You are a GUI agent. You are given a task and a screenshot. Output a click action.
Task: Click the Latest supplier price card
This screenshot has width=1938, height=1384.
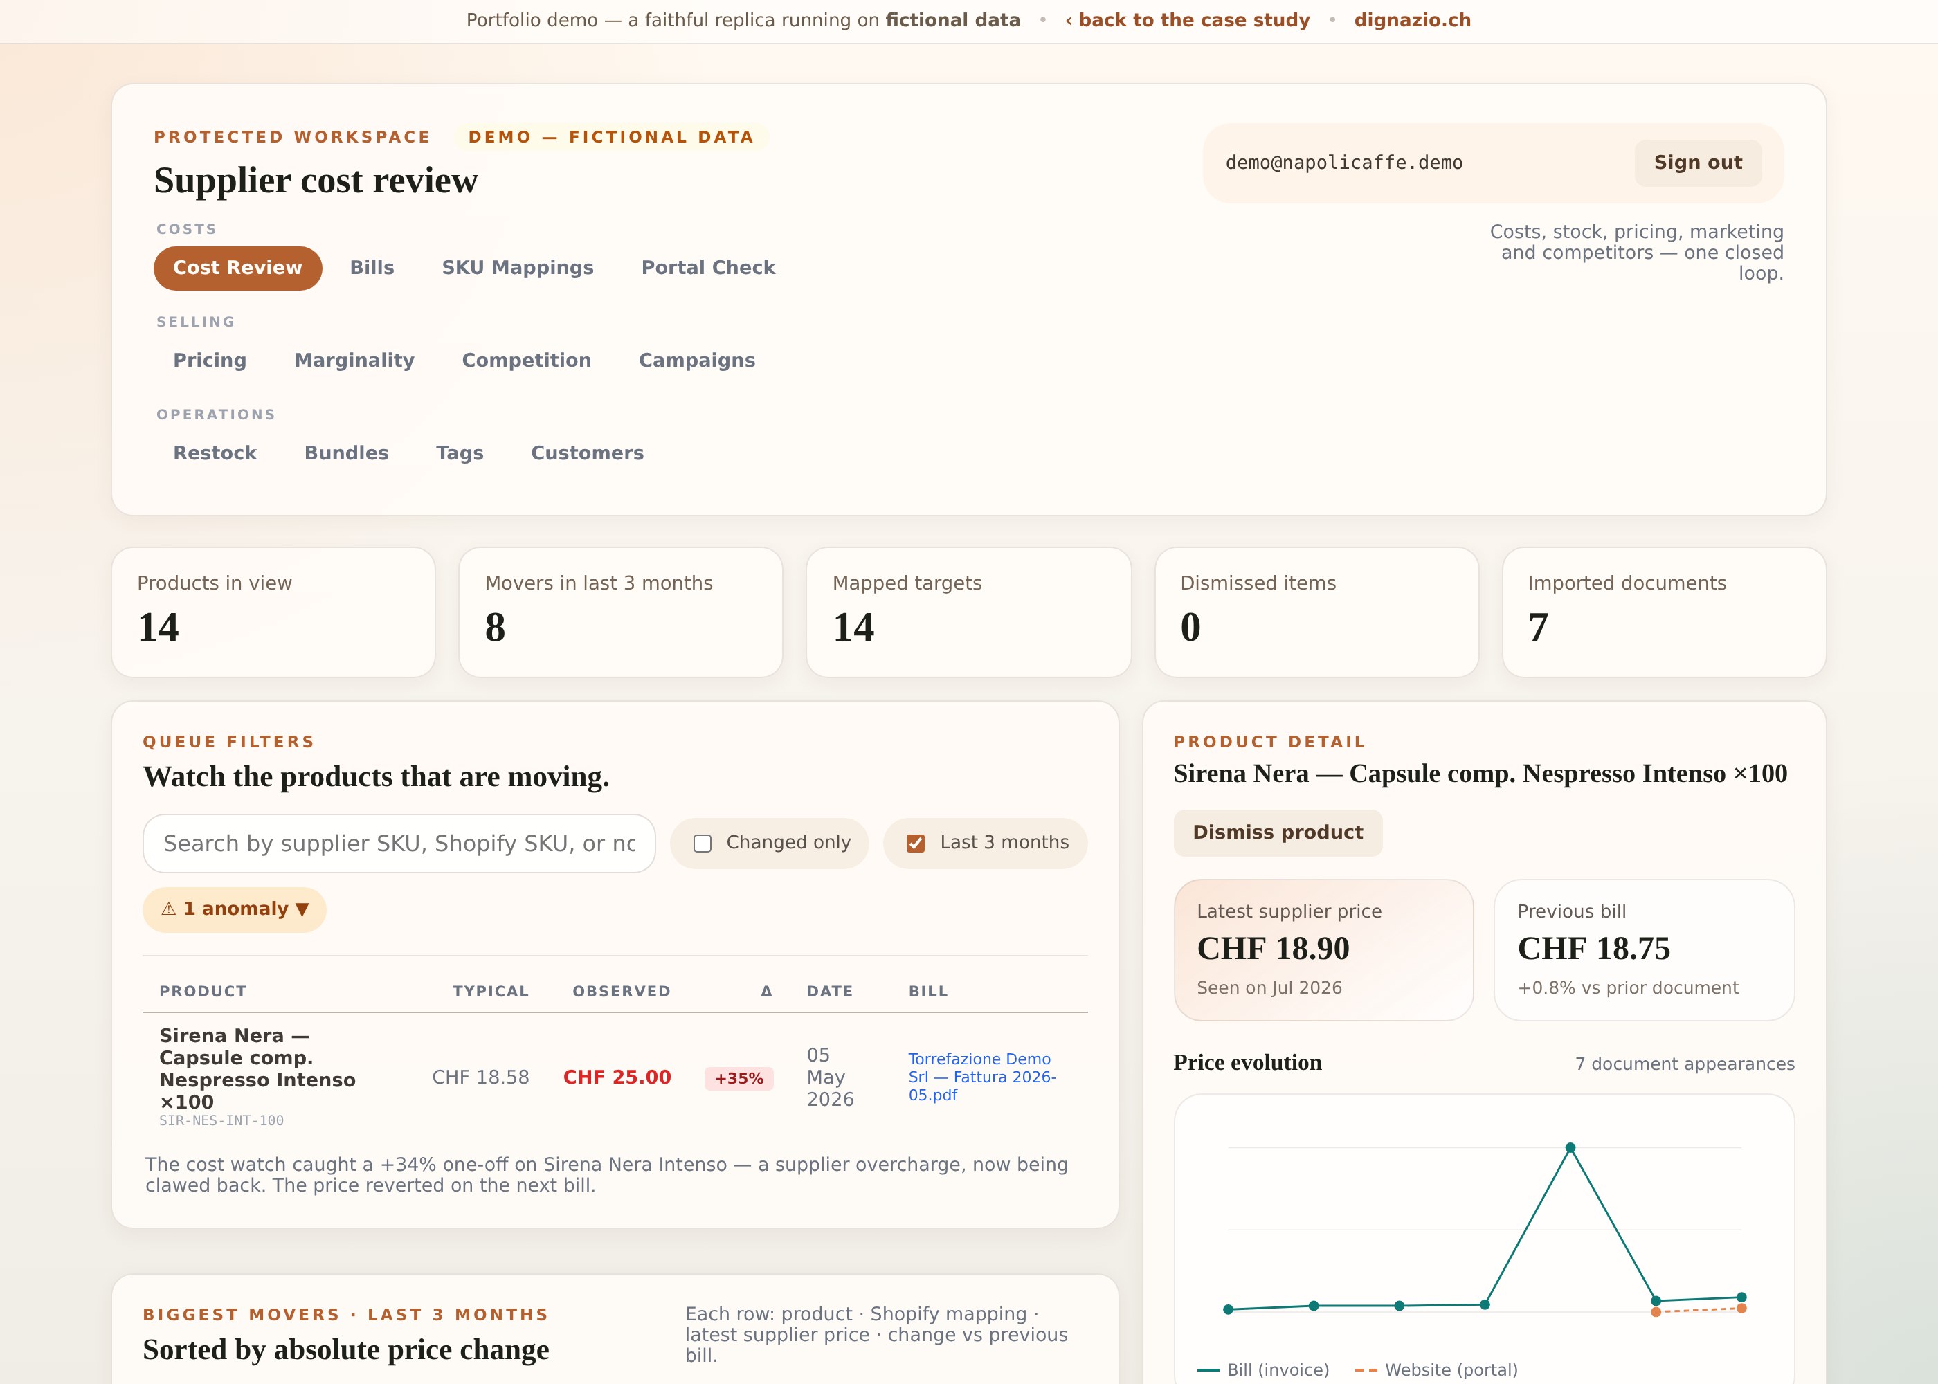tap(1323, 950)
